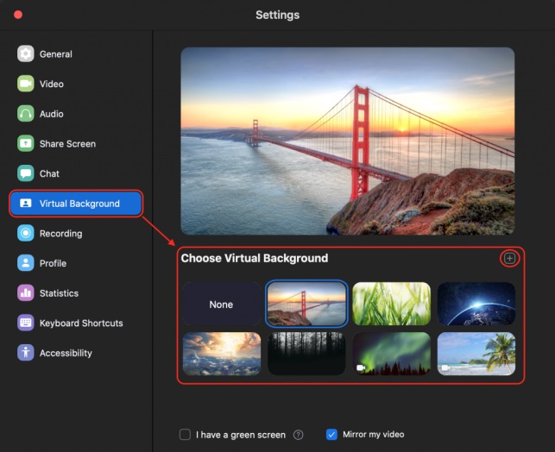
Task: Open Share Screen settings icon
Action: (x=26, y=143)
